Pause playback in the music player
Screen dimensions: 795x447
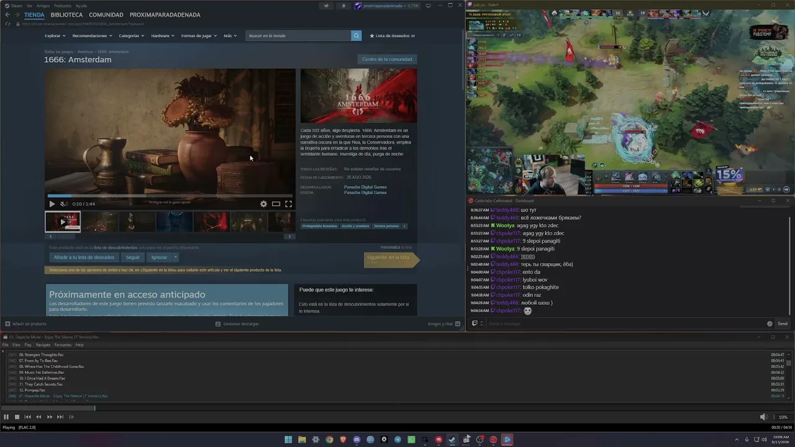[6, 417]
